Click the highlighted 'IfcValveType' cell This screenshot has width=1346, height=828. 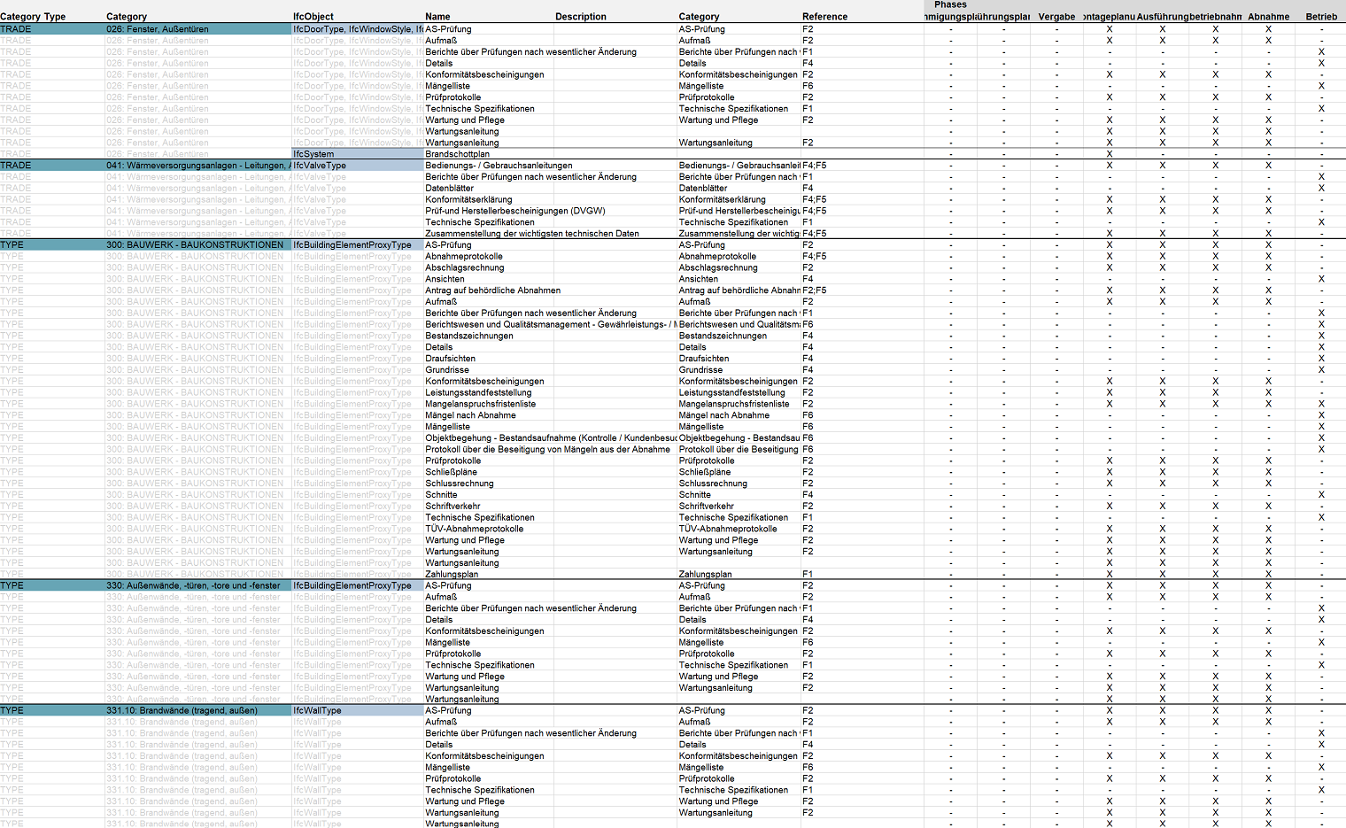(x=358, y=166)
